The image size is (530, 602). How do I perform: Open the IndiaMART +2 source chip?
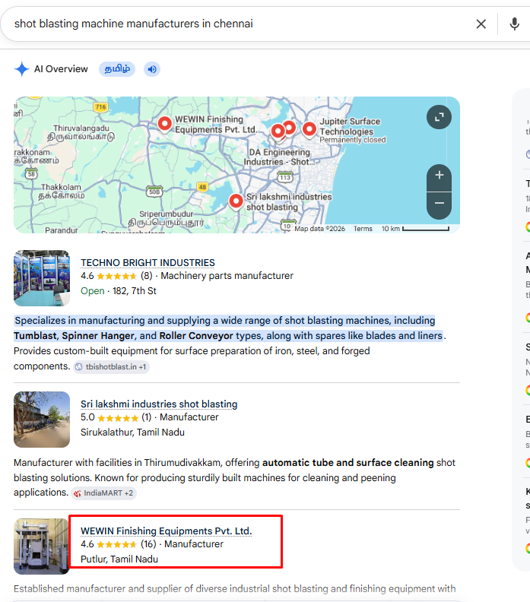pos(104,493)
